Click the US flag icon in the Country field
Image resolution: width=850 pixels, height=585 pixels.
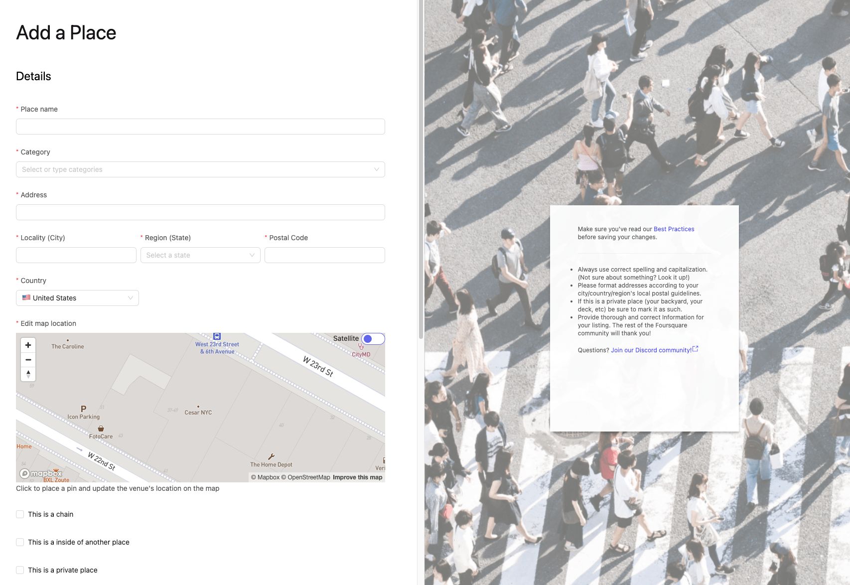[27, 297]
